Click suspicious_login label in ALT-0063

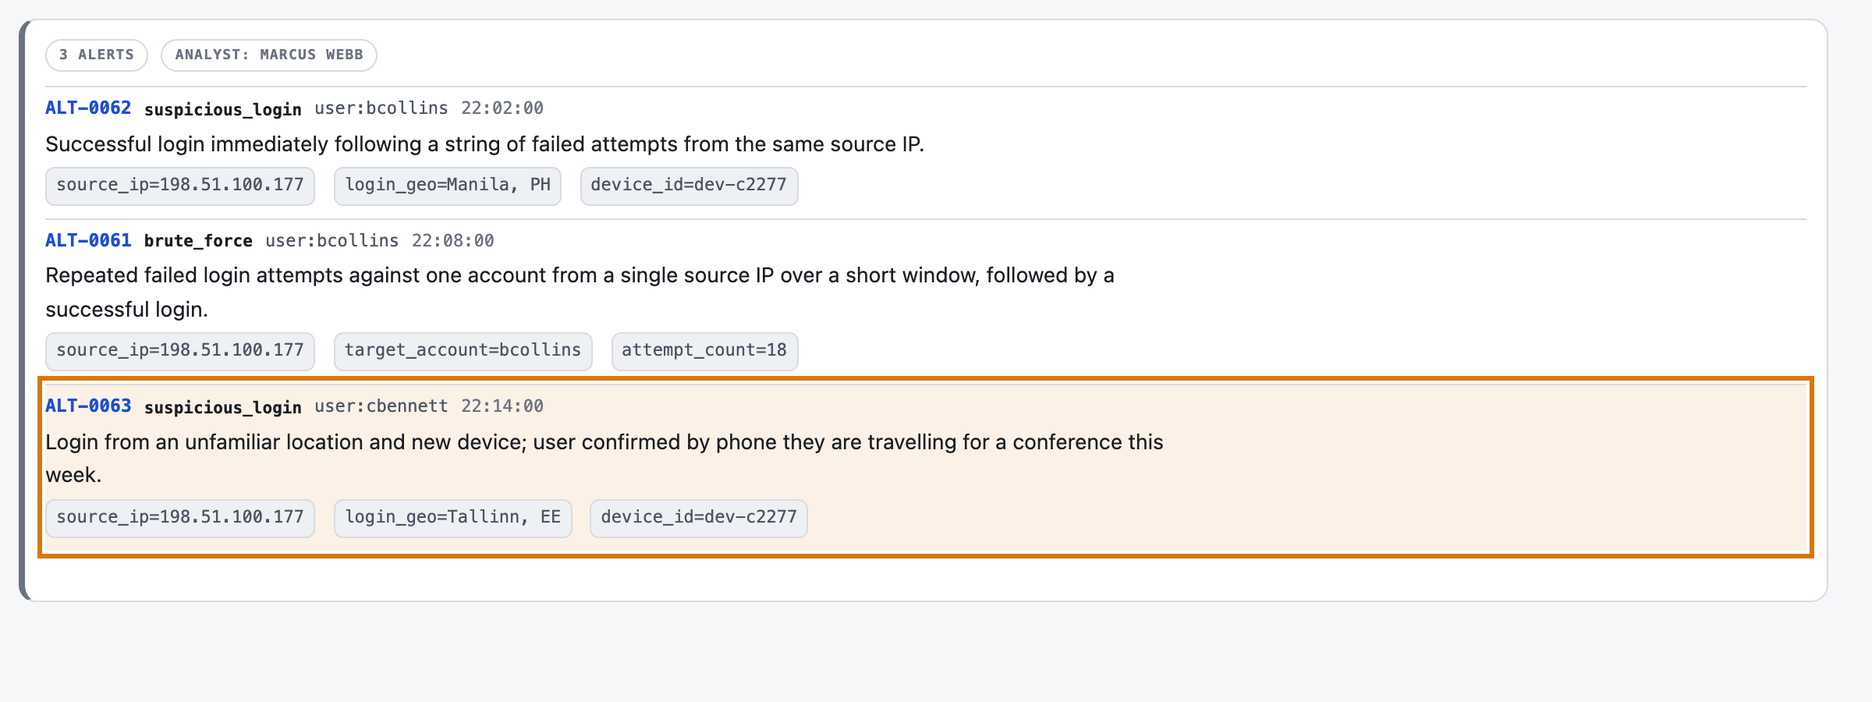coord(223,407)
